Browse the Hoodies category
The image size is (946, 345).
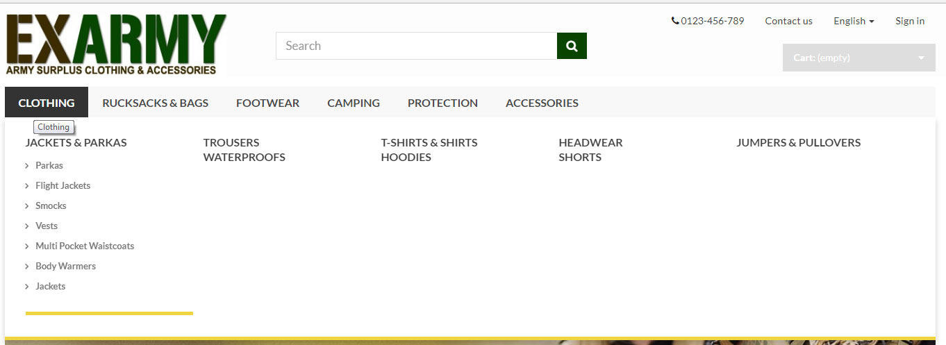[406, 157]
